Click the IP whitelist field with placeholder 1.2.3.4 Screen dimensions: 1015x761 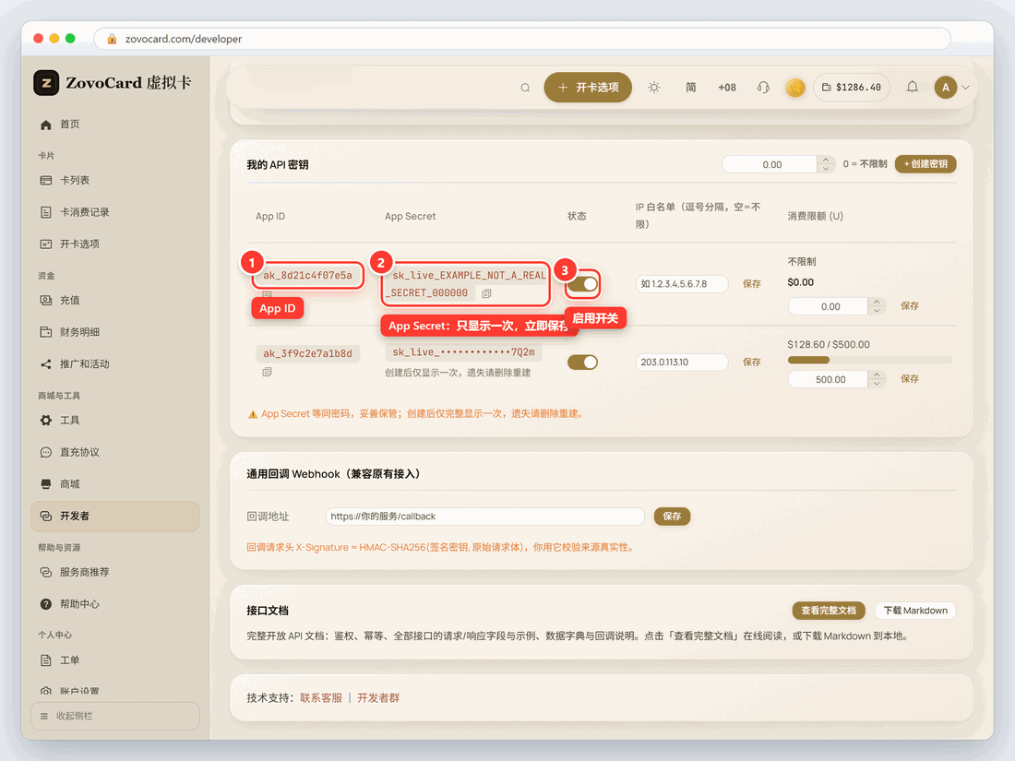point(682,283)
